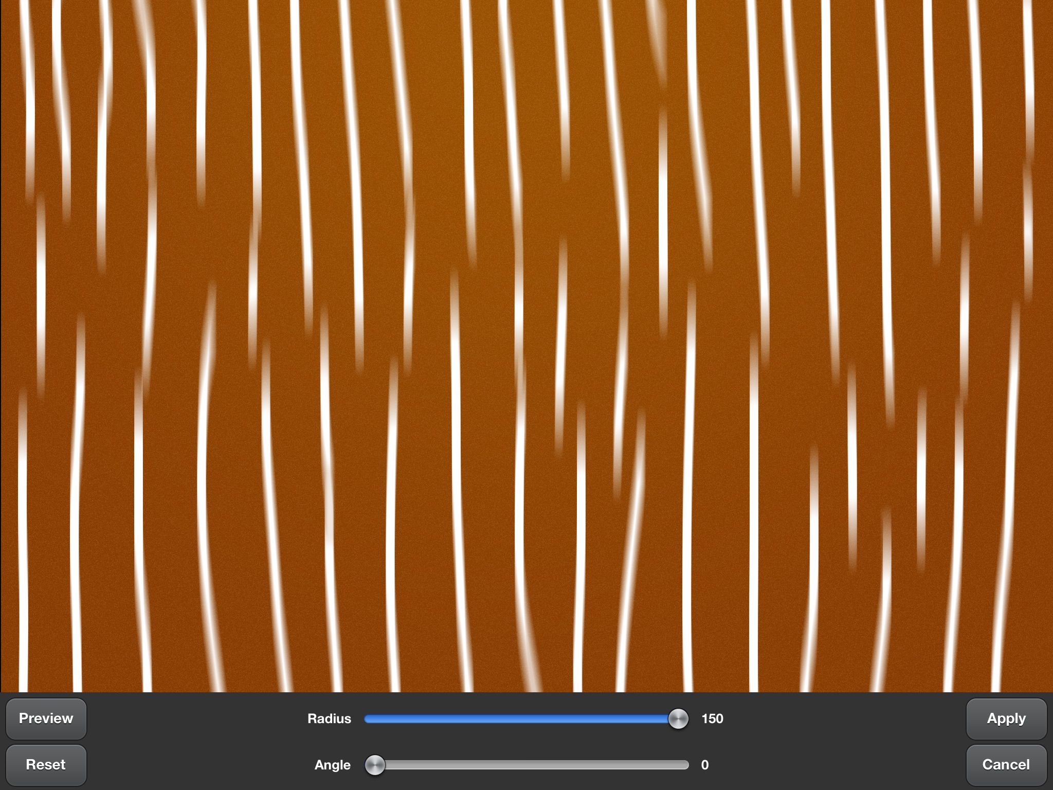Image resolution: width=1053 pixels, height=790 pixels.
Task: Tap the center of the blurred image canvas
Action: 526,346
